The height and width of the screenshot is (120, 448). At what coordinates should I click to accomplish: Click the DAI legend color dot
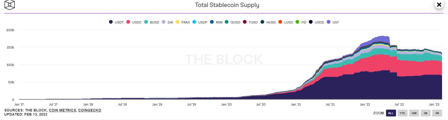click(163, 22)
